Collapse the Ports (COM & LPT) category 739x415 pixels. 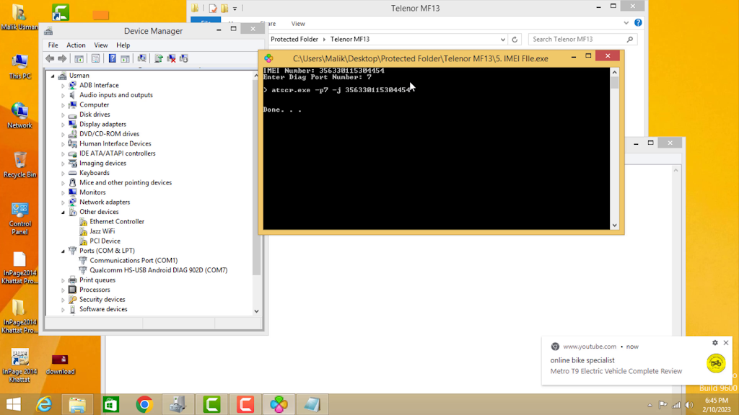coord(64,251)
